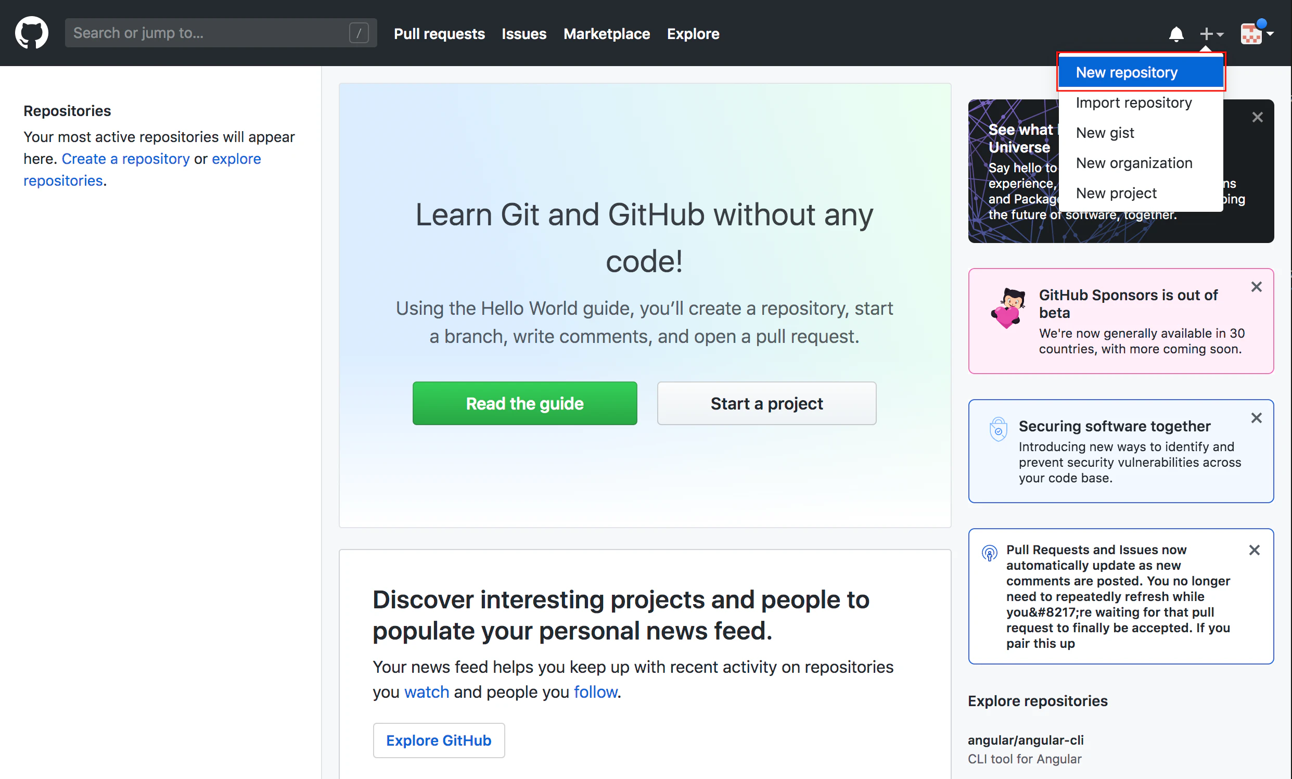
Task: Click the GitHub Sponsors is out of beta heading
Action: click(x=1129, y=303)
